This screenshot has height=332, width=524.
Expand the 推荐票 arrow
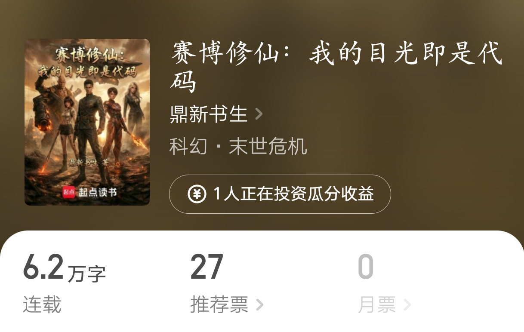tap(259, 305)
